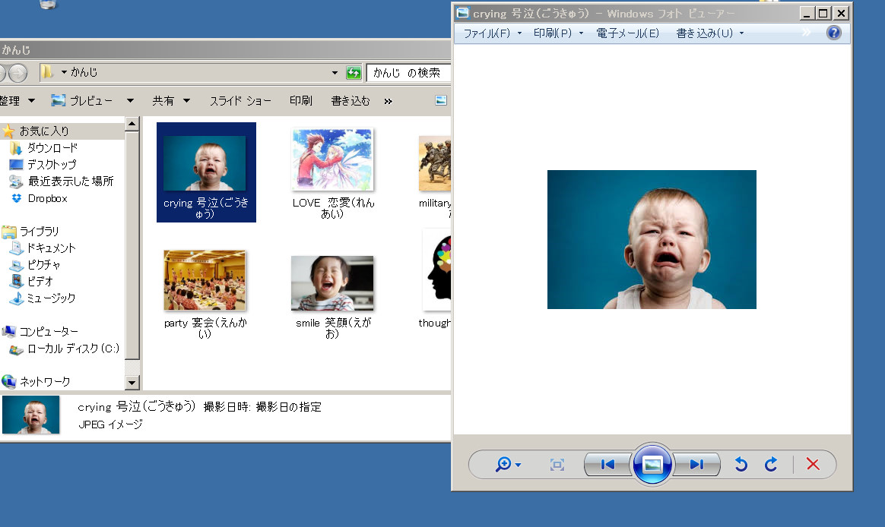Image resolution: width=885 pixels, height=527 pixels.
Task: Click the かんじ の検索 search field
Action: [x=409, y=73]
